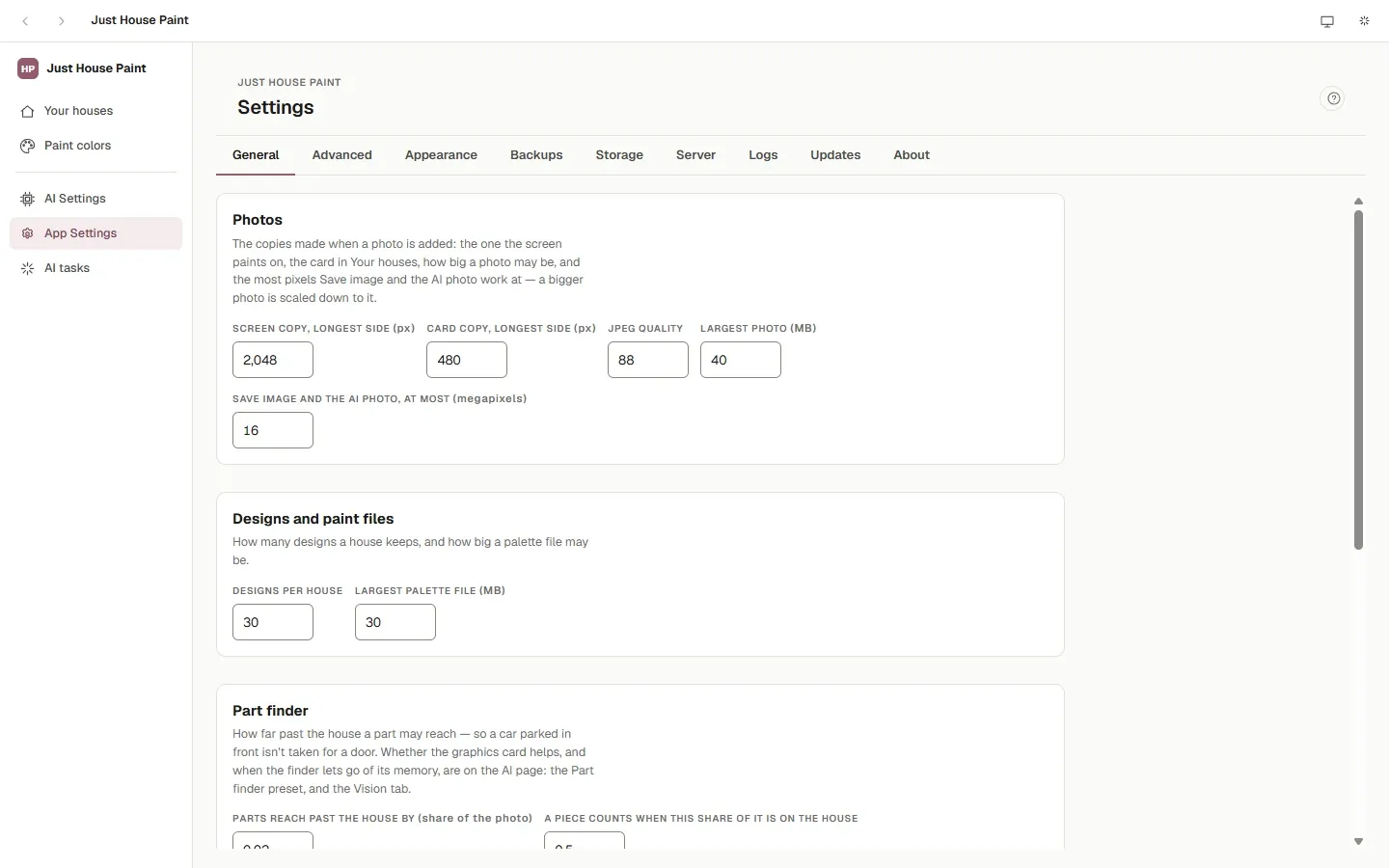The height and width of the screenshot is (868, 1389).
Task: Click the Largest photo (MB) field
Action: point(741,360)
